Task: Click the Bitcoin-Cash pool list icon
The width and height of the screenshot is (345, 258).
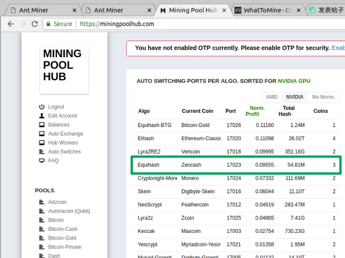Action: [42, 229]
